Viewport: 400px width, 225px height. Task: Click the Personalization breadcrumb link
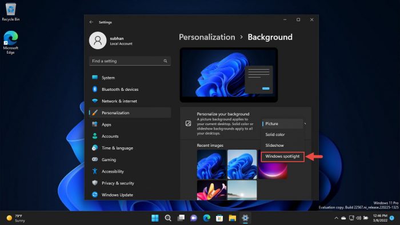tap(207, 37)
